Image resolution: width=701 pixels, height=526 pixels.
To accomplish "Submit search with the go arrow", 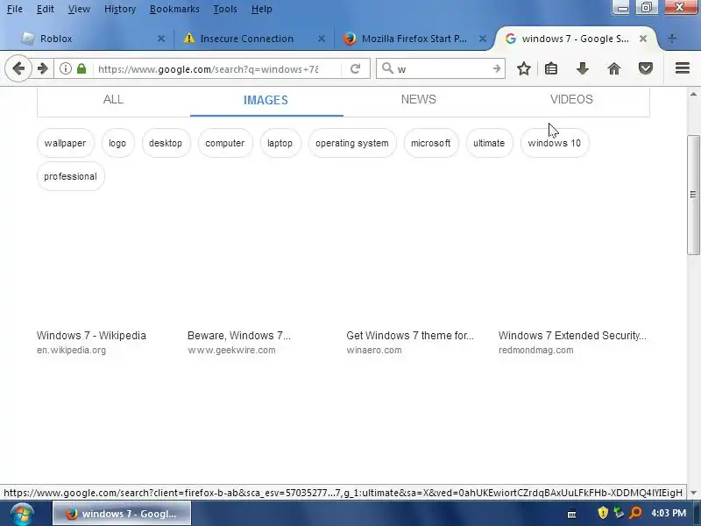I will click(x=496, y=68).
